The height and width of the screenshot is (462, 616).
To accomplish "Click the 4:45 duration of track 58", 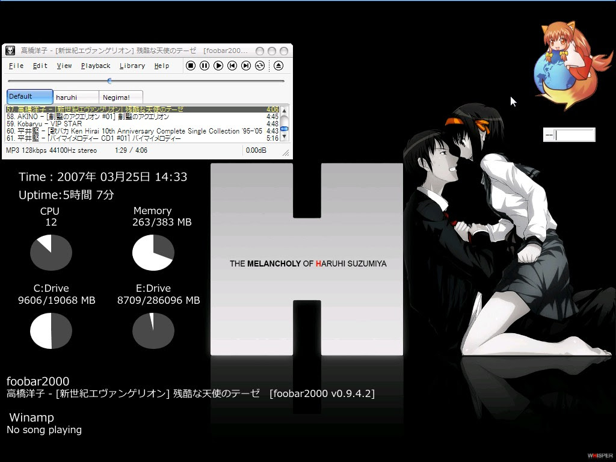I will click(273, 117).
